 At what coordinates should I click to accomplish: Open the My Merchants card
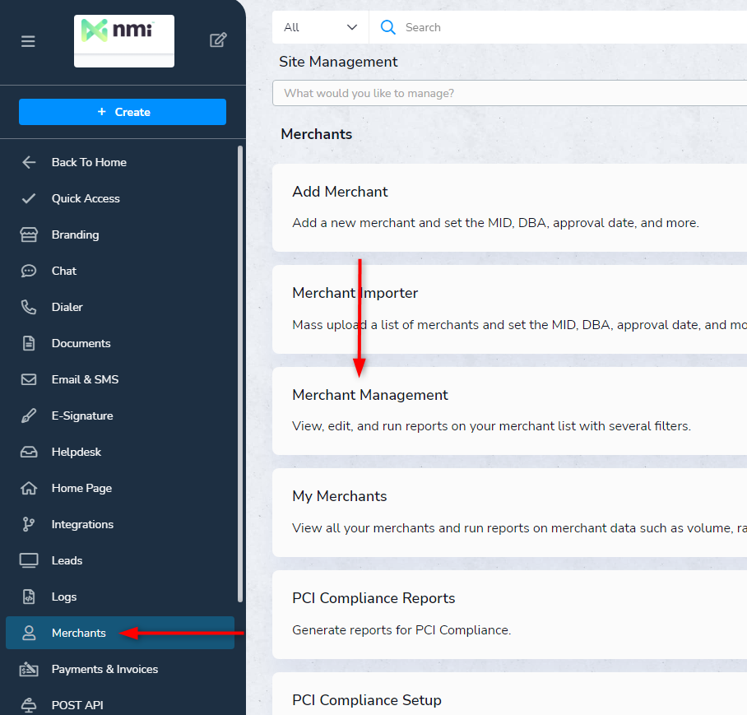coord(510,513)
